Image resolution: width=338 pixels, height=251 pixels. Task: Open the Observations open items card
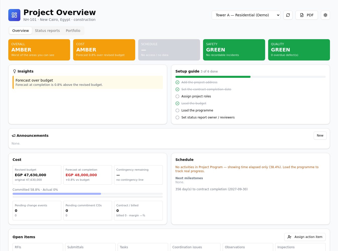[248, 247]
